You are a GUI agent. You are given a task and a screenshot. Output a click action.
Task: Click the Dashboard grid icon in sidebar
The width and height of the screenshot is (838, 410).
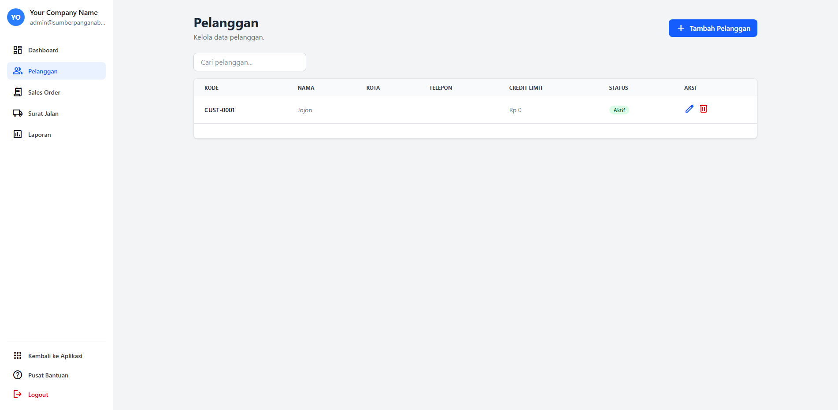pyautogui.click(x=18, y=50)
